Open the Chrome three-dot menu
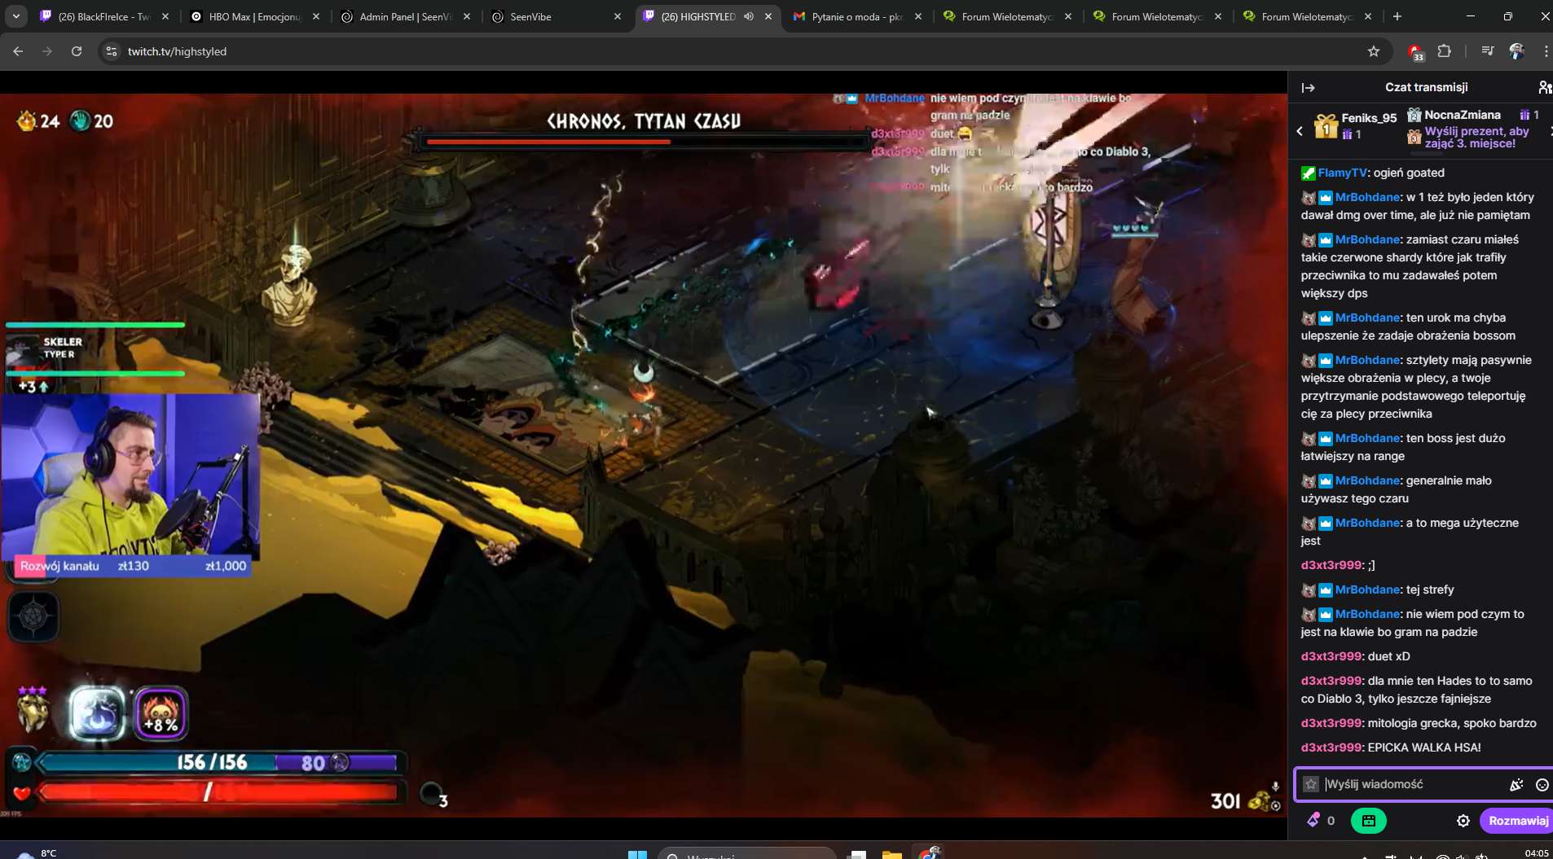1553x859 pixels. 1545,51
